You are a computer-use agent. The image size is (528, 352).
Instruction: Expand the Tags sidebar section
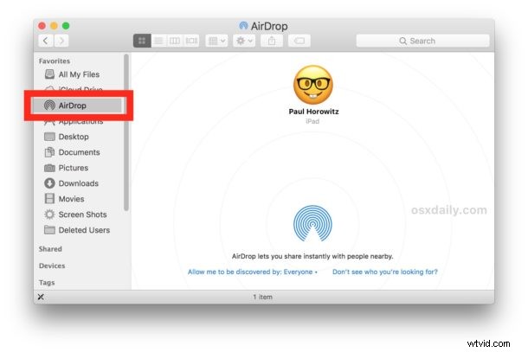47,283
